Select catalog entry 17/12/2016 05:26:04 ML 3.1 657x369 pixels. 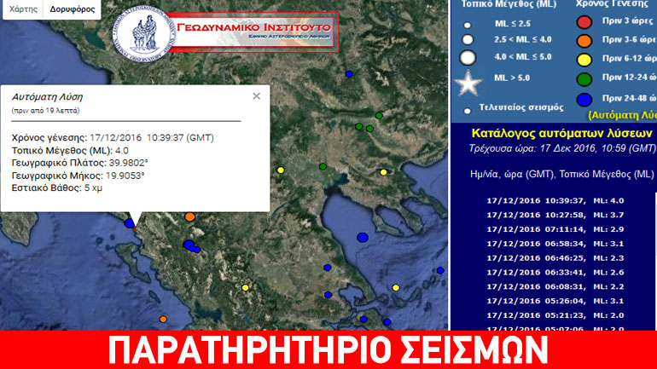click(x=555, y=301)
